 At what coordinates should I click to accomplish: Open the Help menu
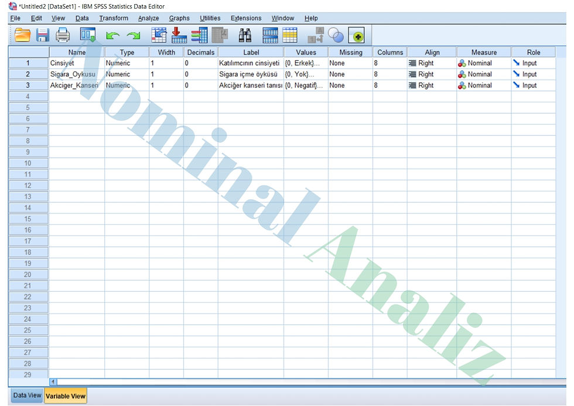(311, 18)
